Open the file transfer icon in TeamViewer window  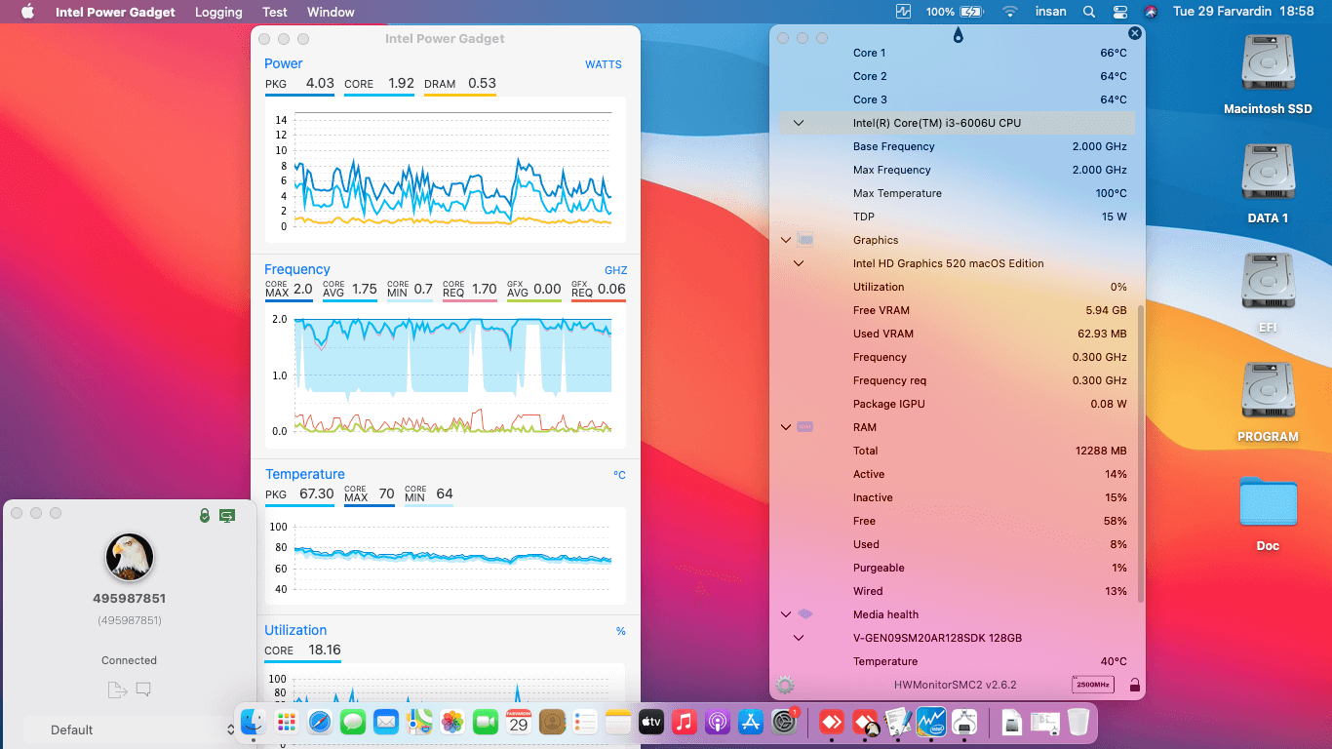coord(116,690)
